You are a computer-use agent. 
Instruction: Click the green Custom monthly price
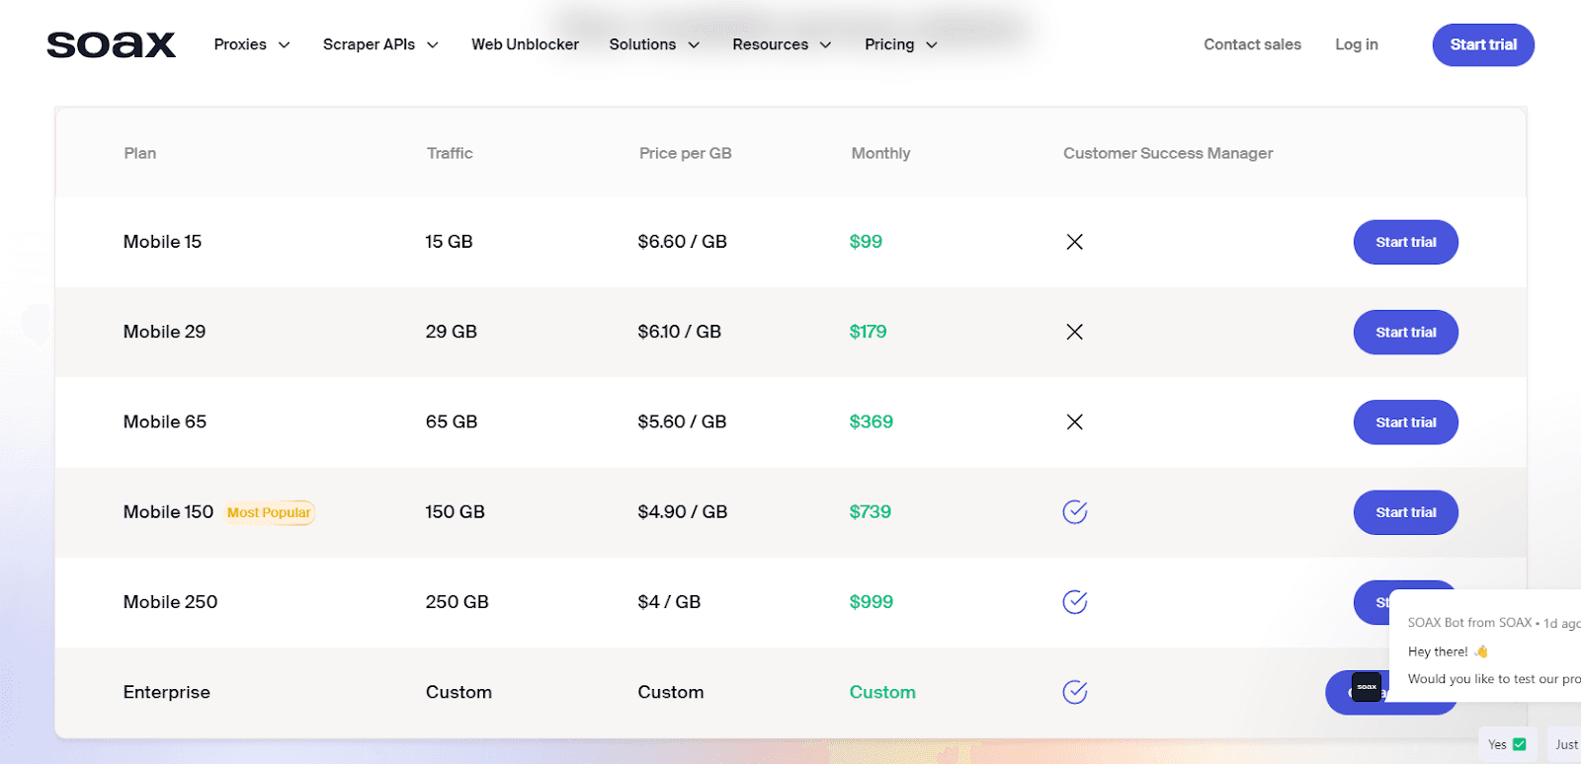[x=882, y=692]
